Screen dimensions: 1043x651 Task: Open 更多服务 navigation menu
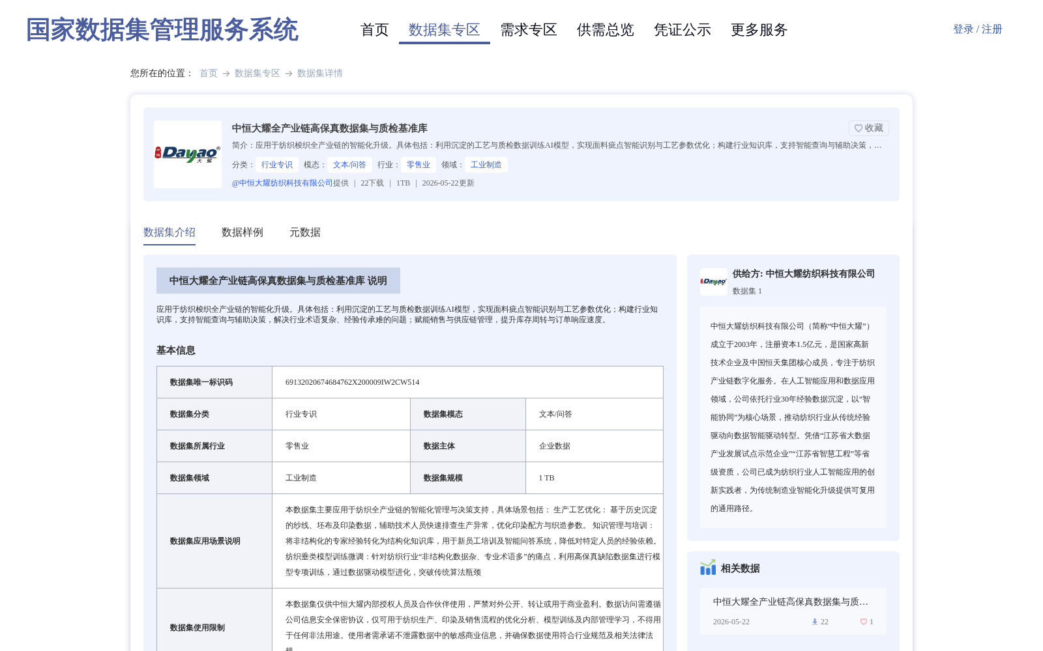[x=759, y=30]
